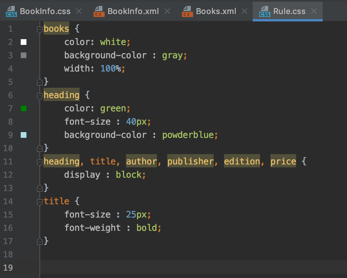Click 'font-size' property on line 8
The height and width of the screenshot is (278, 347).
click(87, 122)
